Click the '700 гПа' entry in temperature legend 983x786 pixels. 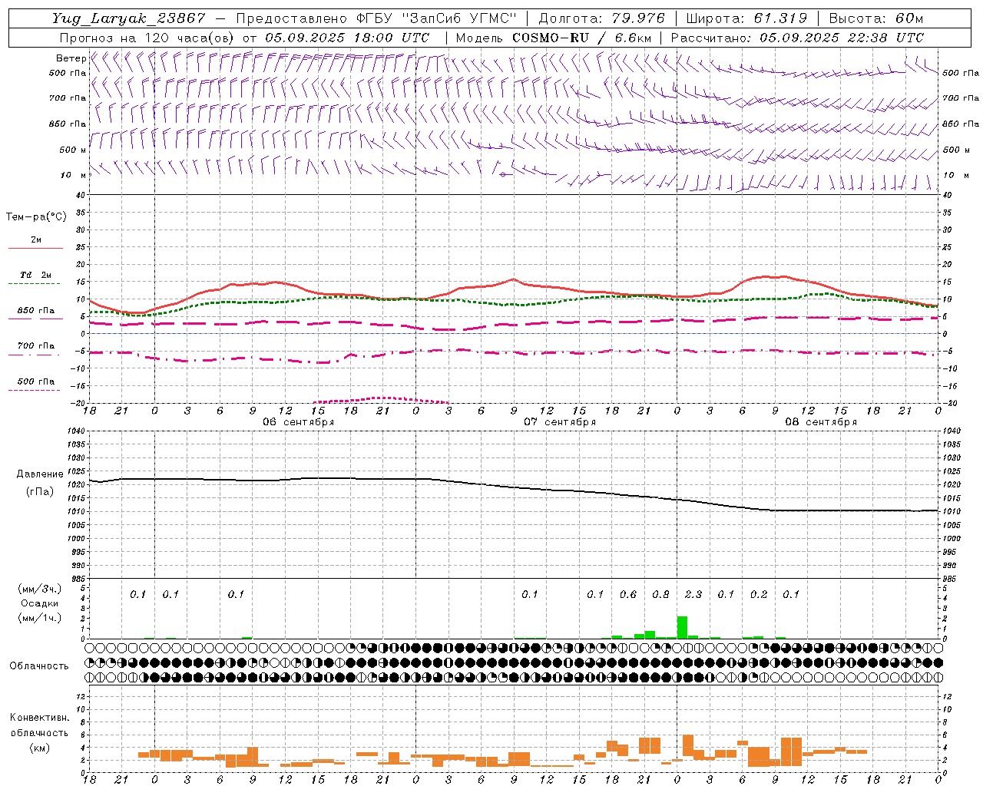coord(36,346)
